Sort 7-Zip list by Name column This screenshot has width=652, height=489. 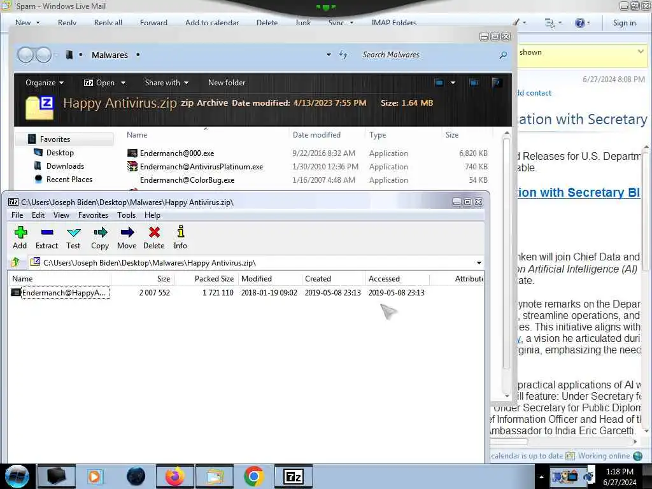pos(59,279)
